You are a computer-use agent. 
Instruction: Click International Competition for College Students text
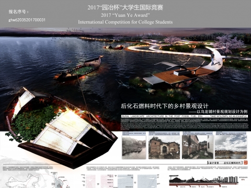[x=125, y=22]
